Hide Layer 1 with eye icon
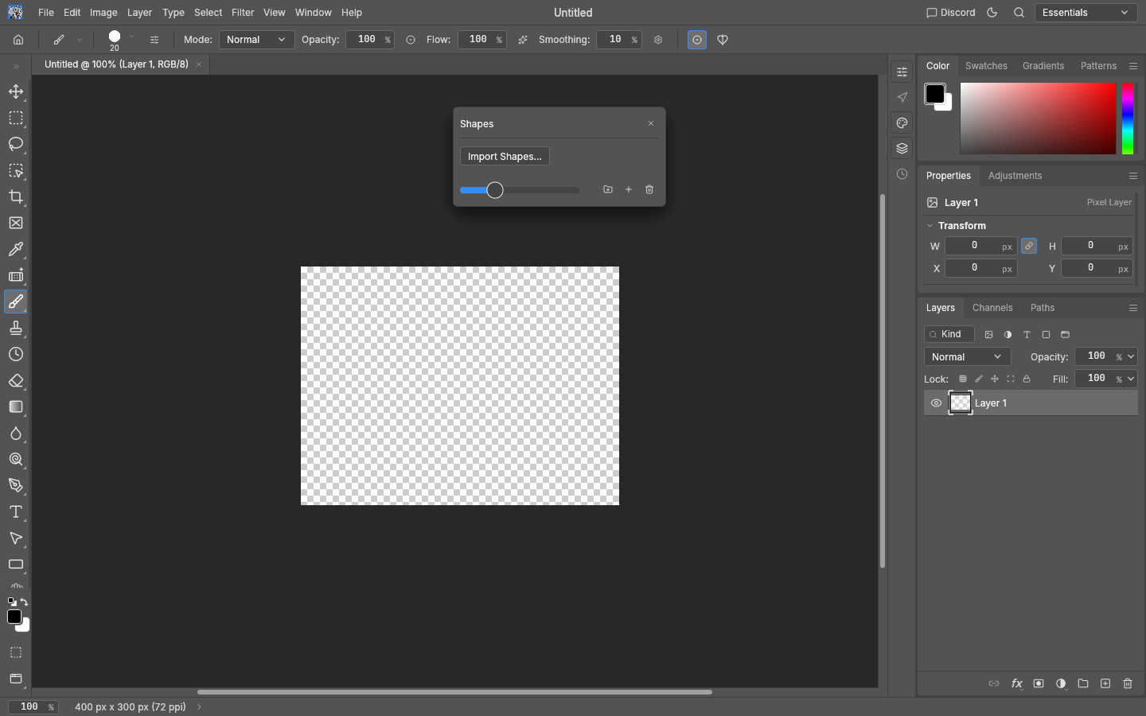1146x716 pixels. tap(936, 403)
